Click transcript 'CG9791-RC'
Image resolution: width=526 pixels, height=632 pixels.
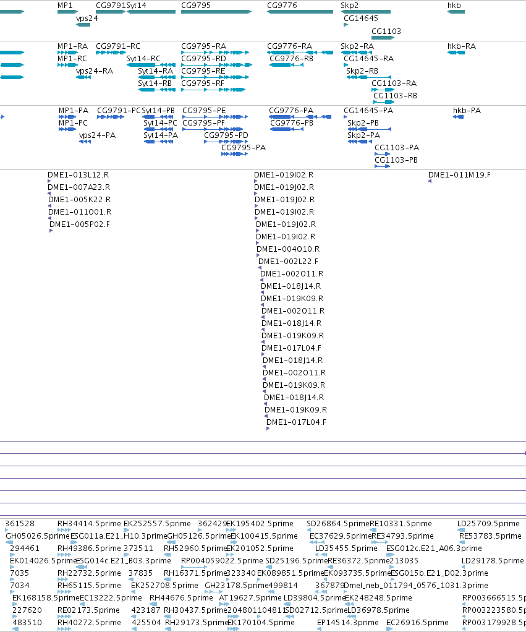118,46
